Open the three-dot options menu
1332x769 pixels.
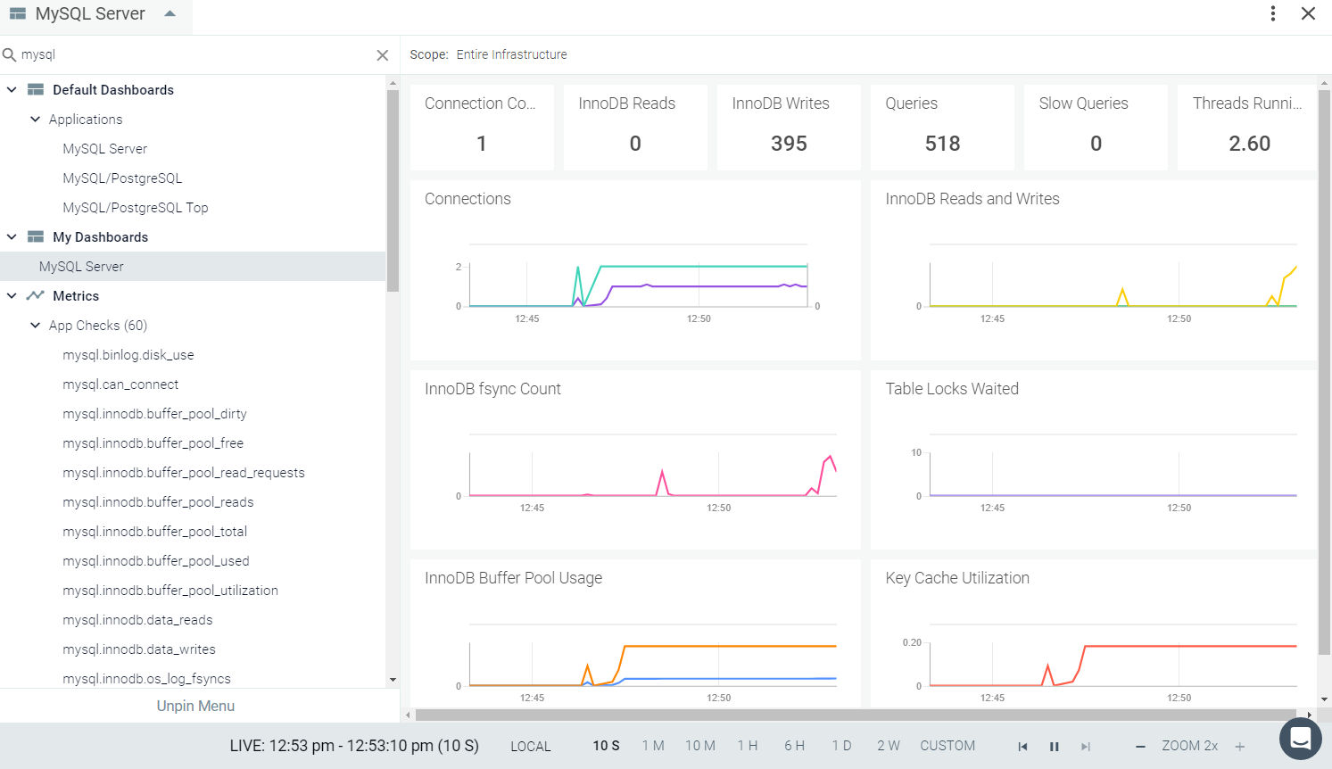[x=1273, y=13]
